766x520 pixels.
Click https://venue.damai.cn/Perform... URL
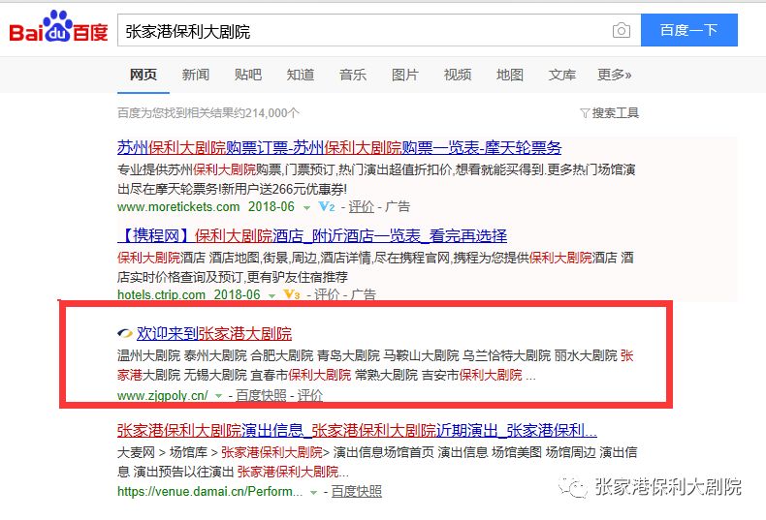pyautogui.click(x=210, y=491)
